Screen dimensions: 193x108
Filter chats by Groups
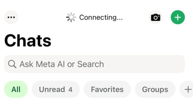[x=155, y=89]
